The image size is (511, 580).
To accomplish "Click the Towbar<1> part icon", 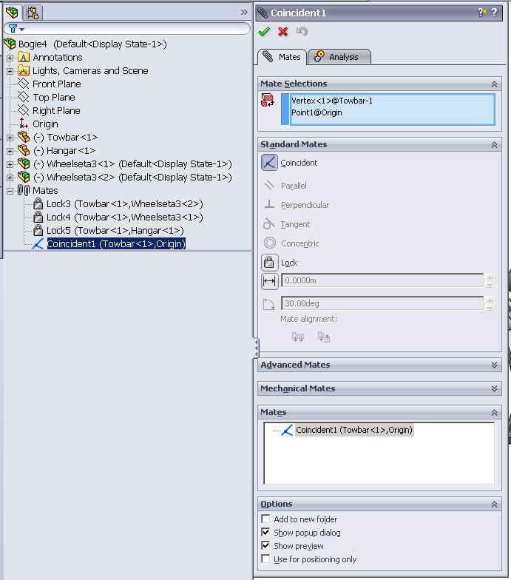I will [x=24, y=138].
